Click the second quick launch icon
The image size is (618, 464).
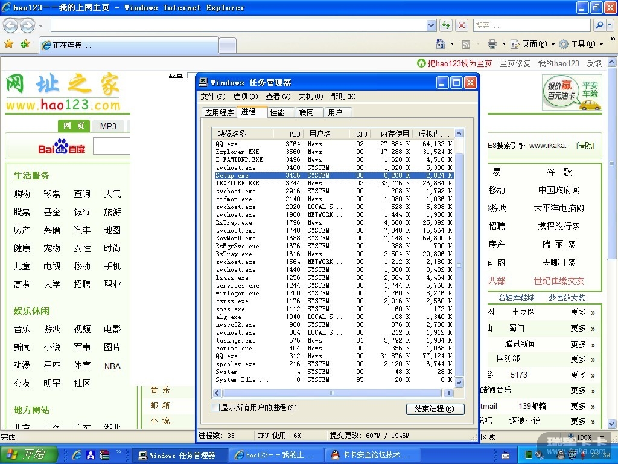(x=91, y=455)
